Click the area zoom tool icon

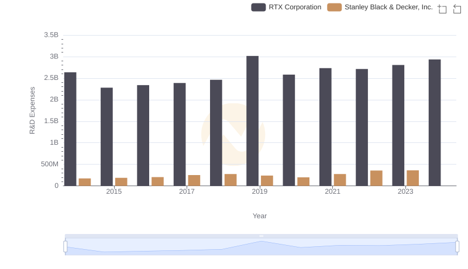pos(442,9)
